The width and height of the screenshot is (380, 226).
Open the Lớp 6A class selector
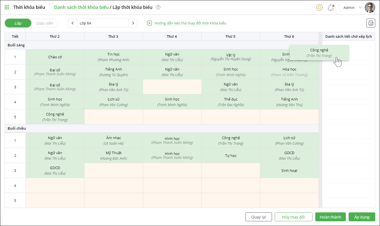[102, 23]
